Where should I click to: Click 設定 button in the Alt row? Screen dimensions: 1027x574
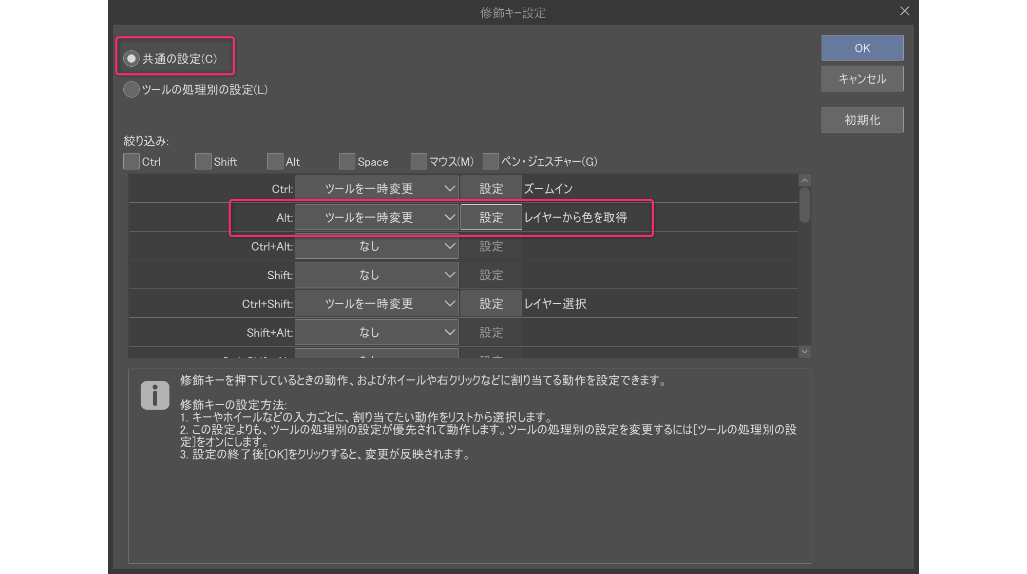pyautogui.click(x=491, y=217)
